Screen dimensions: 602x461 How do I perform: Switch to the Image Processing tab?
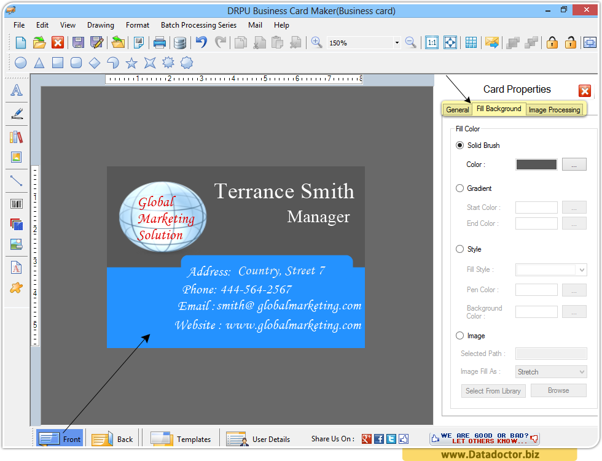[x=554, y=109]
